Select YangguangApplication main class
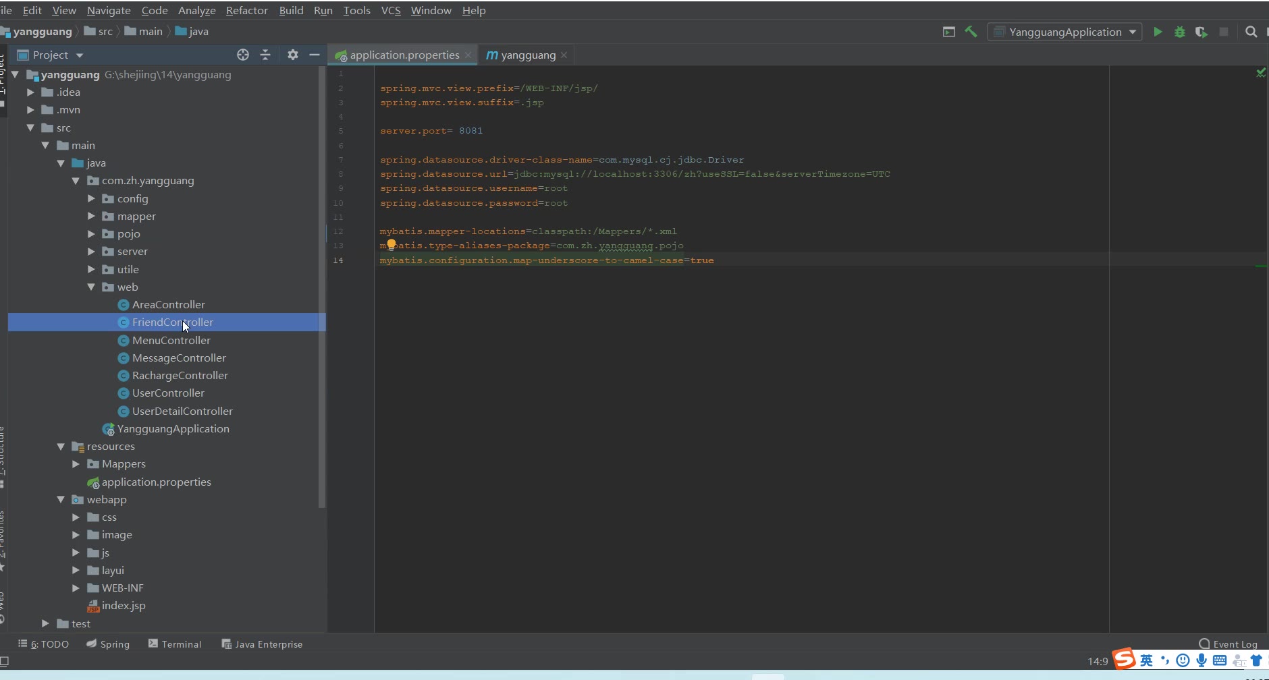This screenshot has width=1269, height=680. tap(173, 429)
